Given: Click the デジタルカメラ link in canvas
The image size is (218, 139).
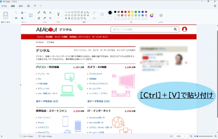Looking at the screenshot, I should click(96, 74).
